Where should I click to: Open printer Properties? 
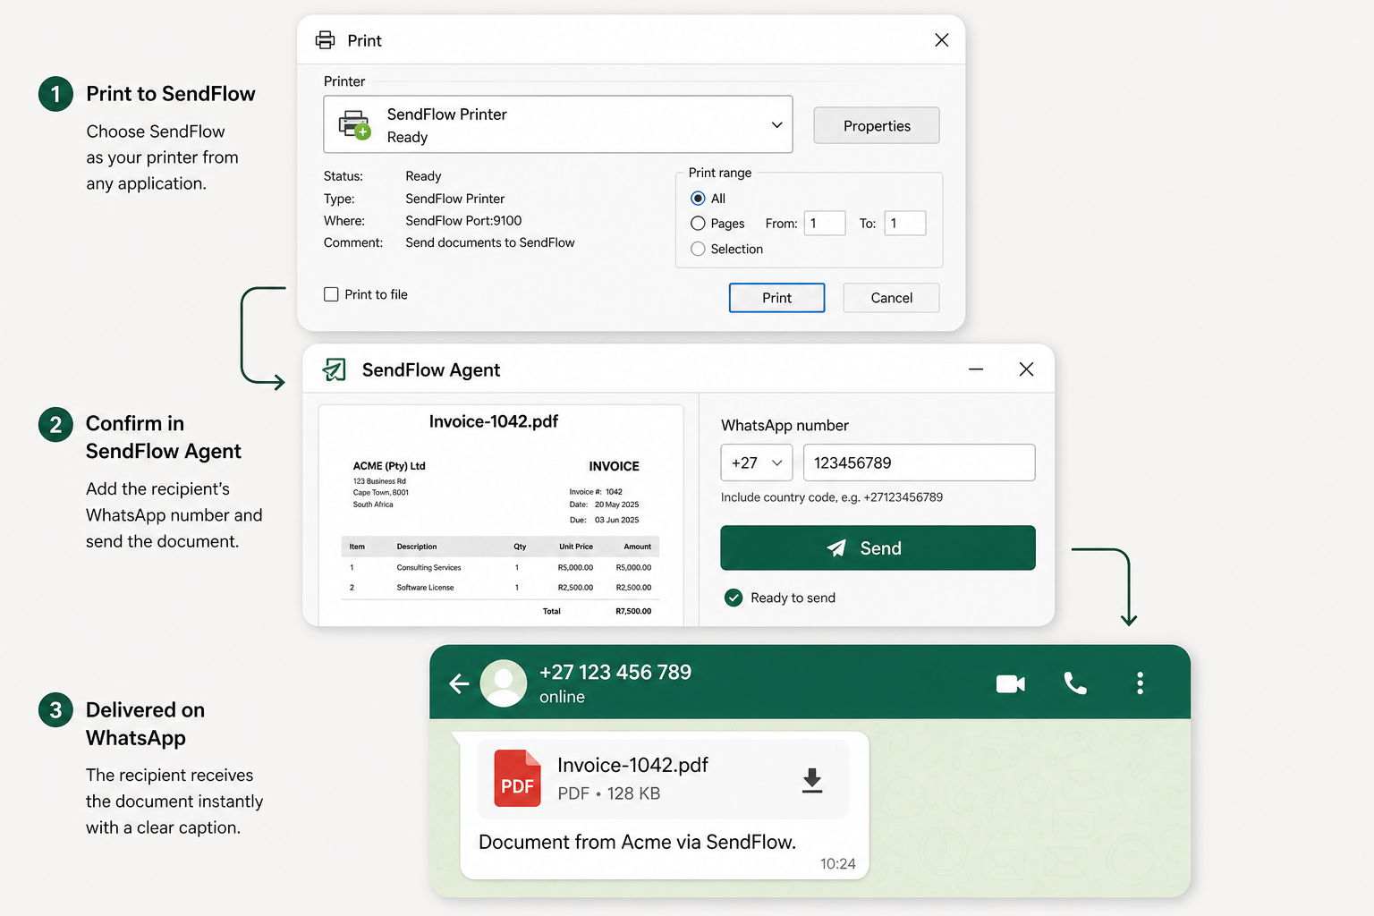point(877,125)
